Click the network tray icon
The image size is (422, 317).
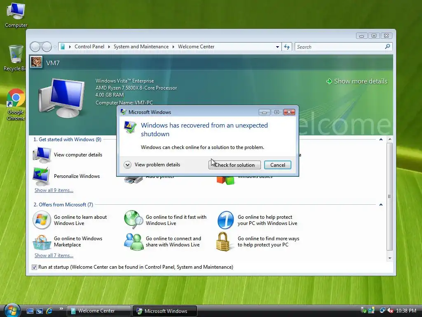click(x=382, y=310)
